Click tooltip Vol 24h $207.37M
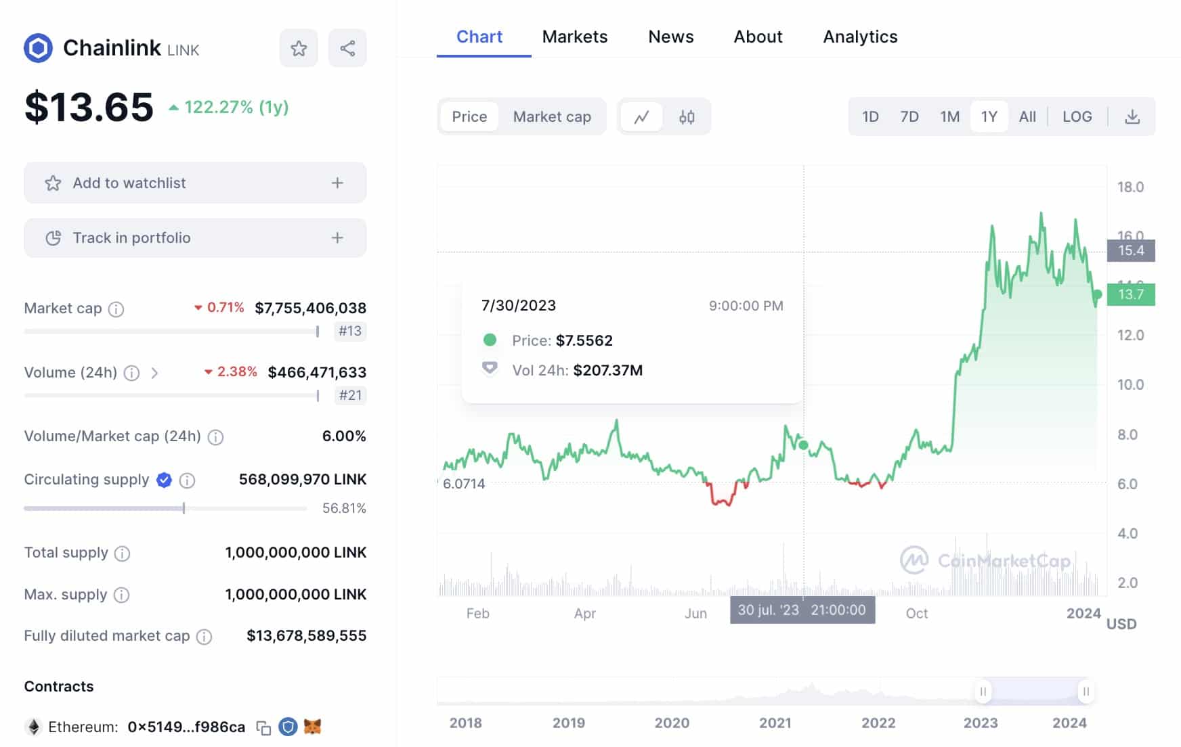This screenshot has width=1181, height=747. pyautogui.click(x=608, y=370)
